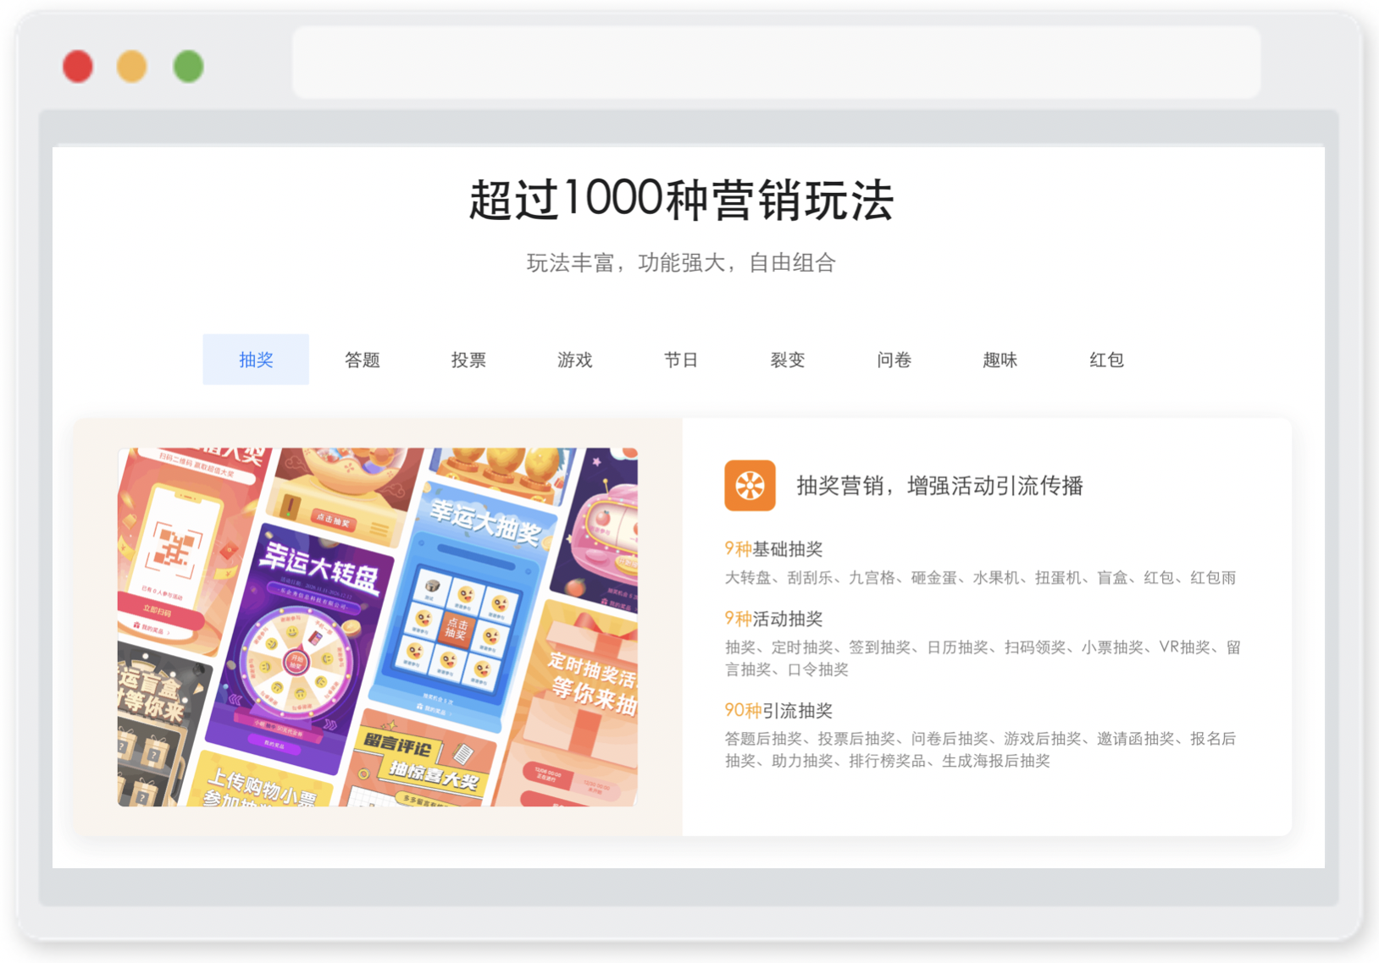
Task: Click the orange lottery wheel icon
Action: click(750, 486)
